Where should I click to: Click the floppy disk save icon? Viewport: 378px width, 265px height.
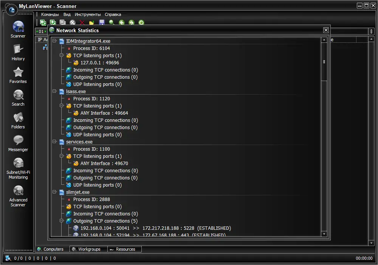click(102, 22)
